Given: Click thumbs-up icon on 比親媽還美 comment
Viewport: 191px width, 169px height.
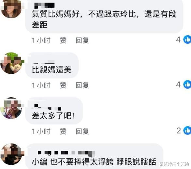Looking at the screenshot, I should click(x=187, y=84).
